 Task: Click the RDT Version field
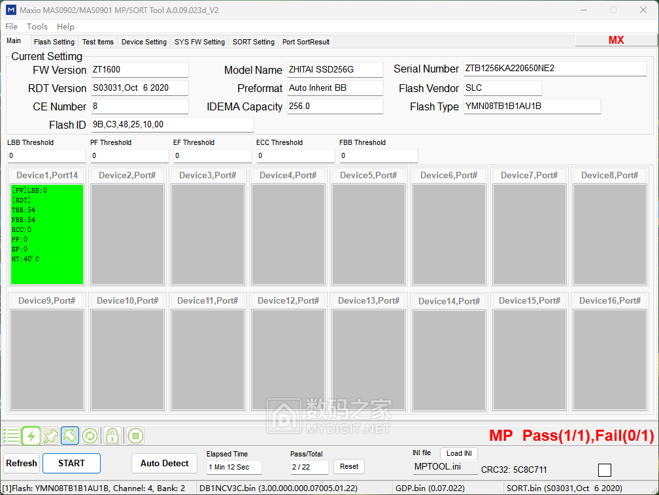tap(139, 88)
